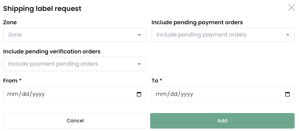Open the calendar picker in the From field
Image resolution: width=299 pixels, height=131 pixels.
[139, 94]
